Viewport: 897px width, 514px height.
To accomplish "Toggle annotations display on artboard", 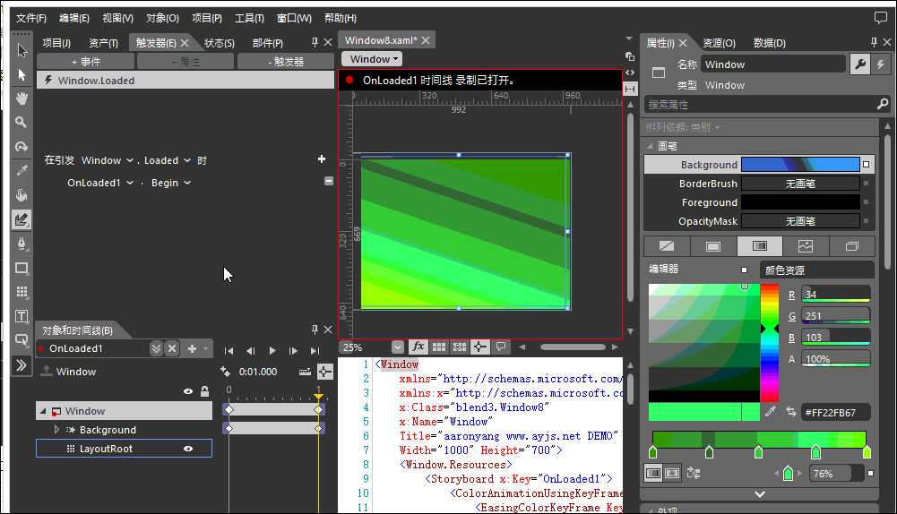I will click(501, 347).
